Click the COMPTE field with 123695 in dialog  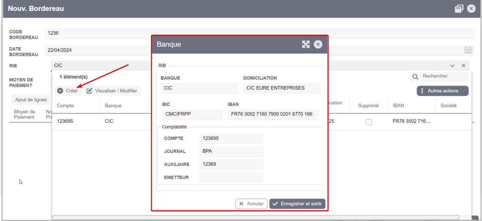point(231,138)
